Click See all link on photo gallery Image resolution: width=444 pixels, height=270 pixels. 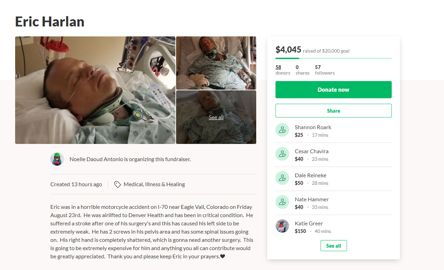[216, 117]
